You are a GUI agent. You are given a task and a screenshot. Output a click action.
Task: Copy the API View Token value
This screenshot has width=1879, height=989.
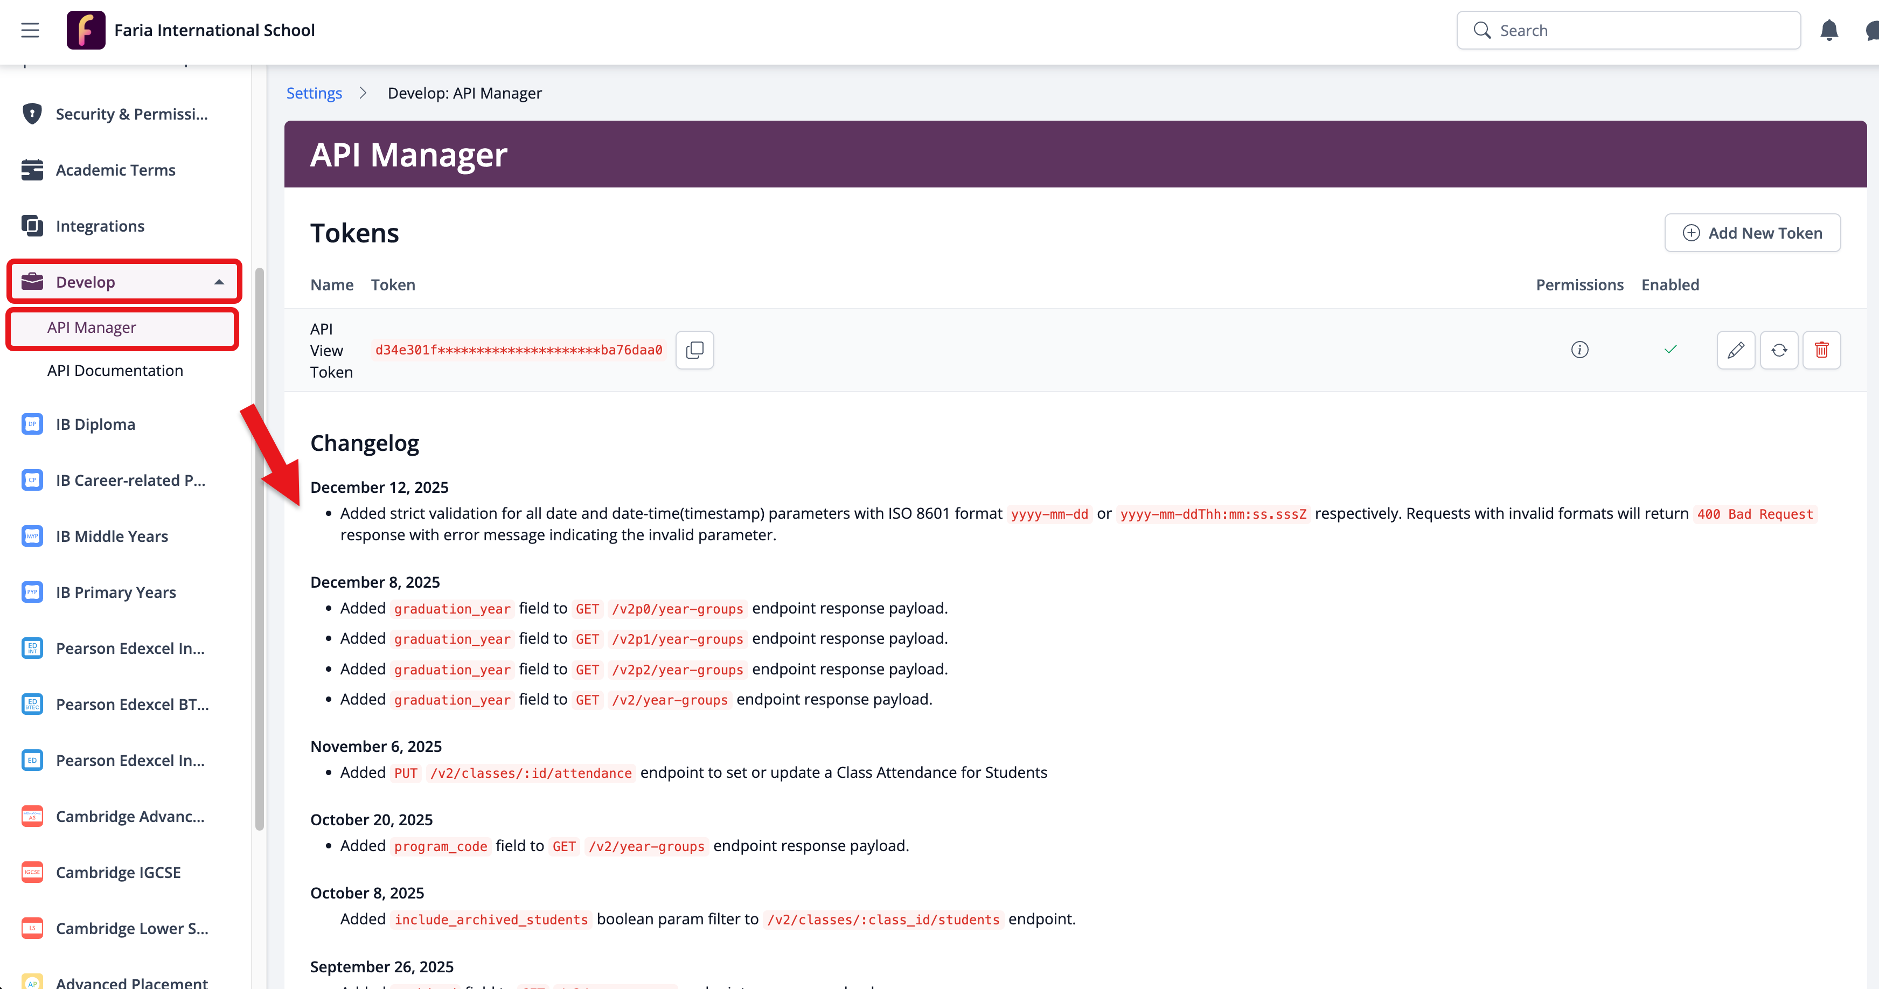[x=694, y=350]
